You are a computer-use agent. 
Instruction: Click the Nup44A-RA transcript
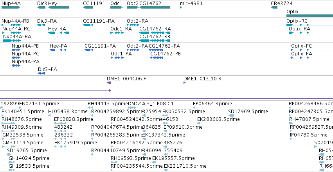click(x=17, y=37)
